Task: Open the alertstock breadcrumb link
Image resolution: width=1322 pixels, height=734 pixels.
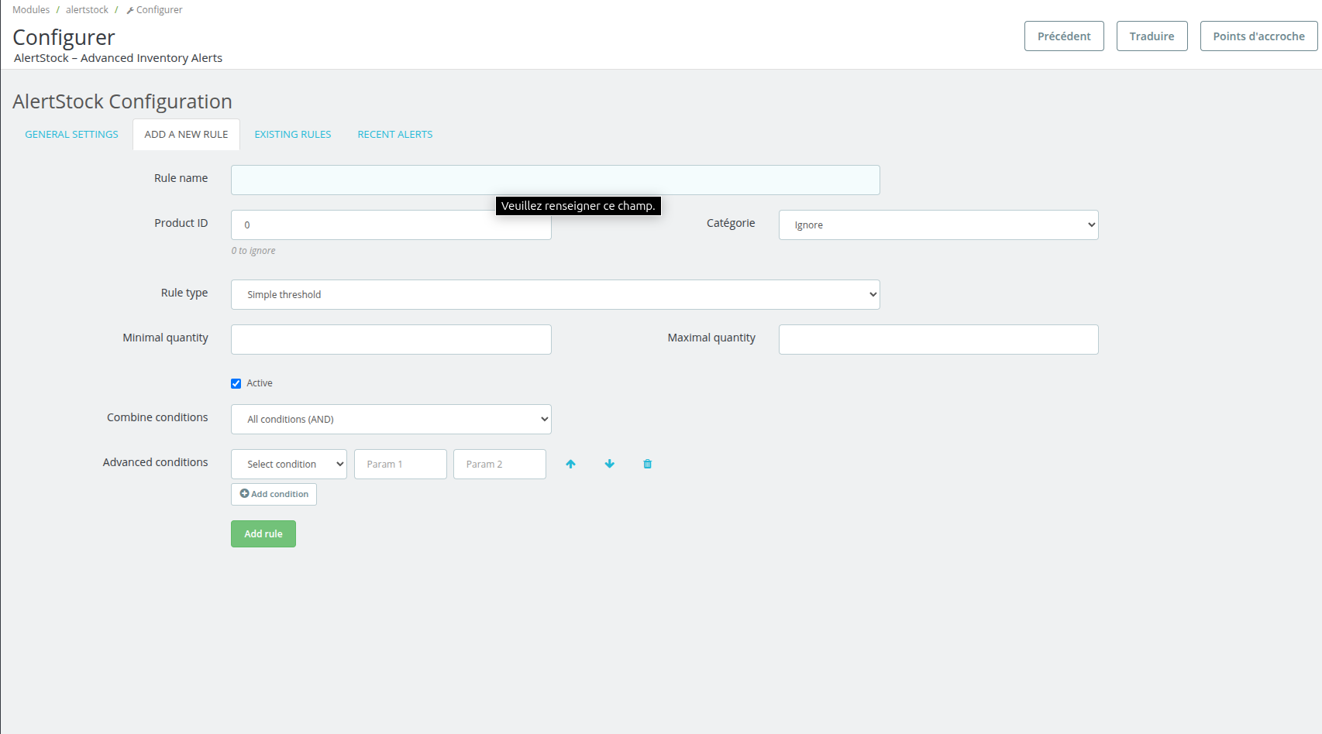Action: 87,10
